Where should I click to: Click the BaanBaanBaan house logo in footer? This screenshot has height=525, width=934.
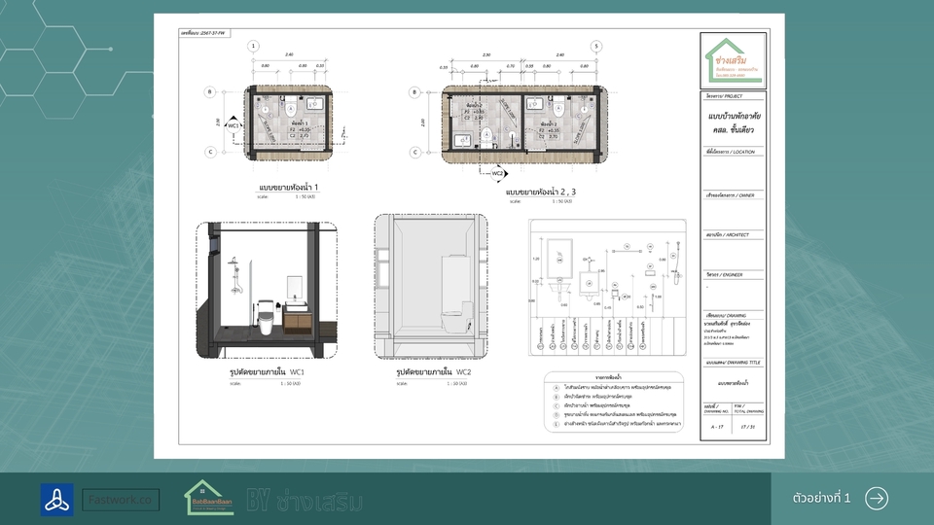209,498
